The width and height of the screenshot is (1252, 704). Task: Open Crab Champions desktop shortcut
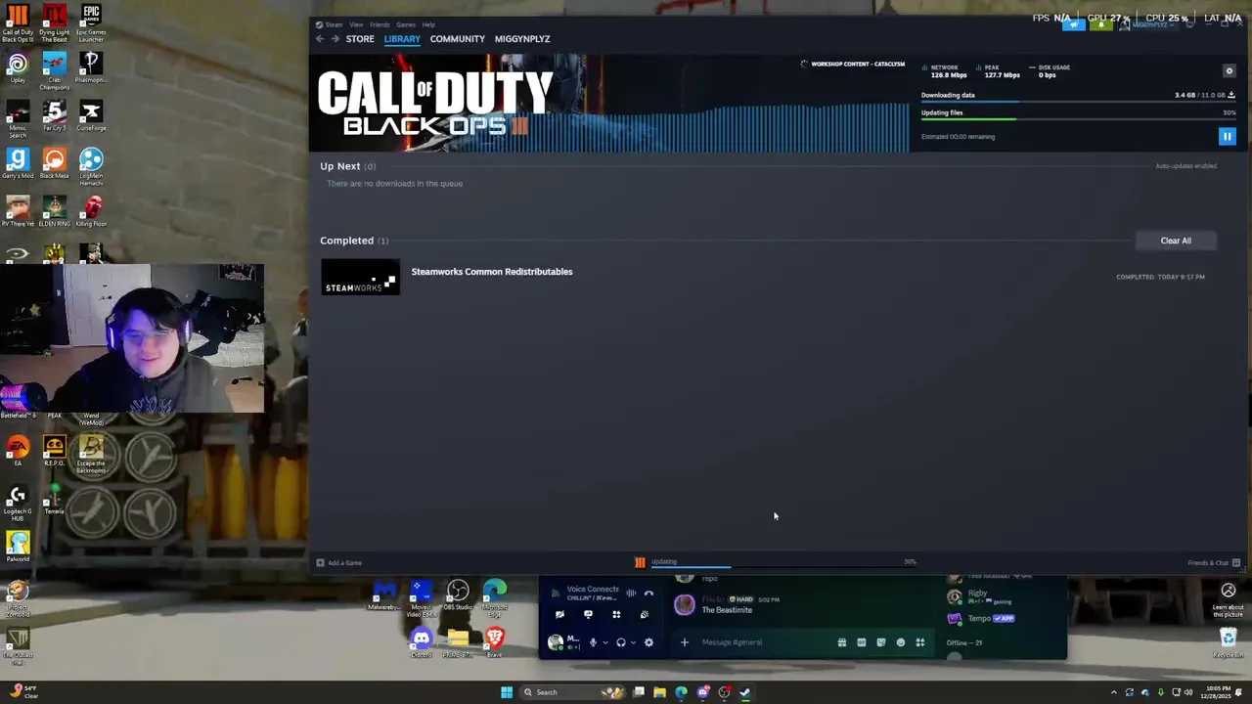(55, 71)
